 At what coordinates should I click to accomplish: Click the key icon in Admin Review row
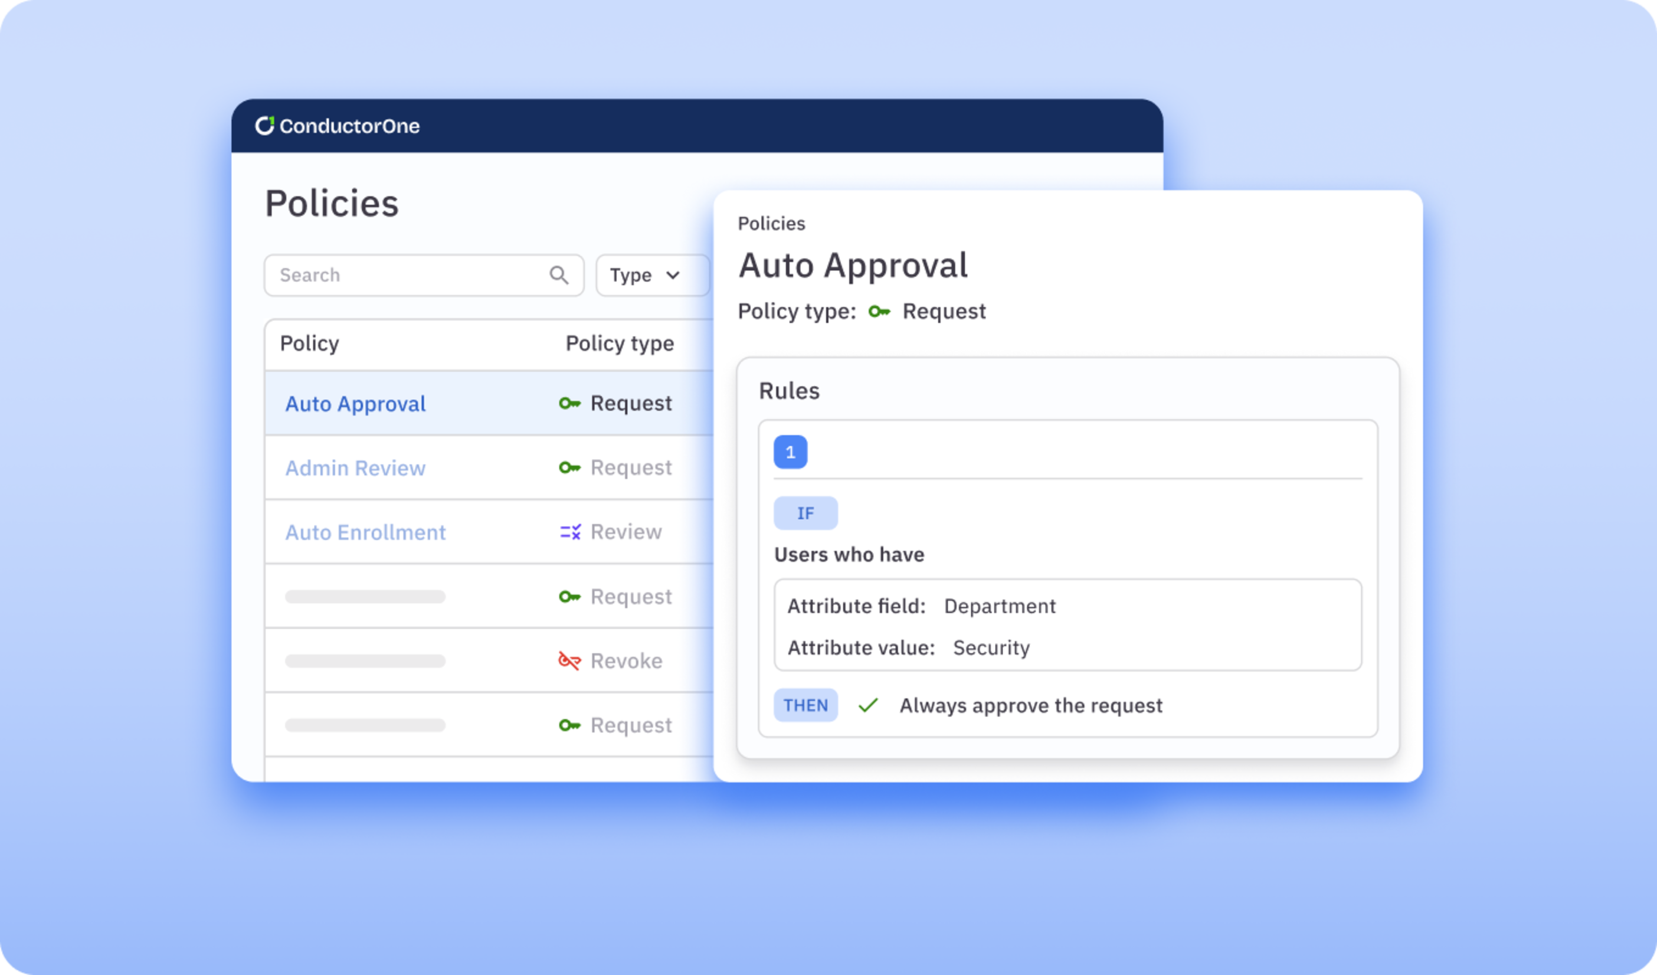click(569, 467)
